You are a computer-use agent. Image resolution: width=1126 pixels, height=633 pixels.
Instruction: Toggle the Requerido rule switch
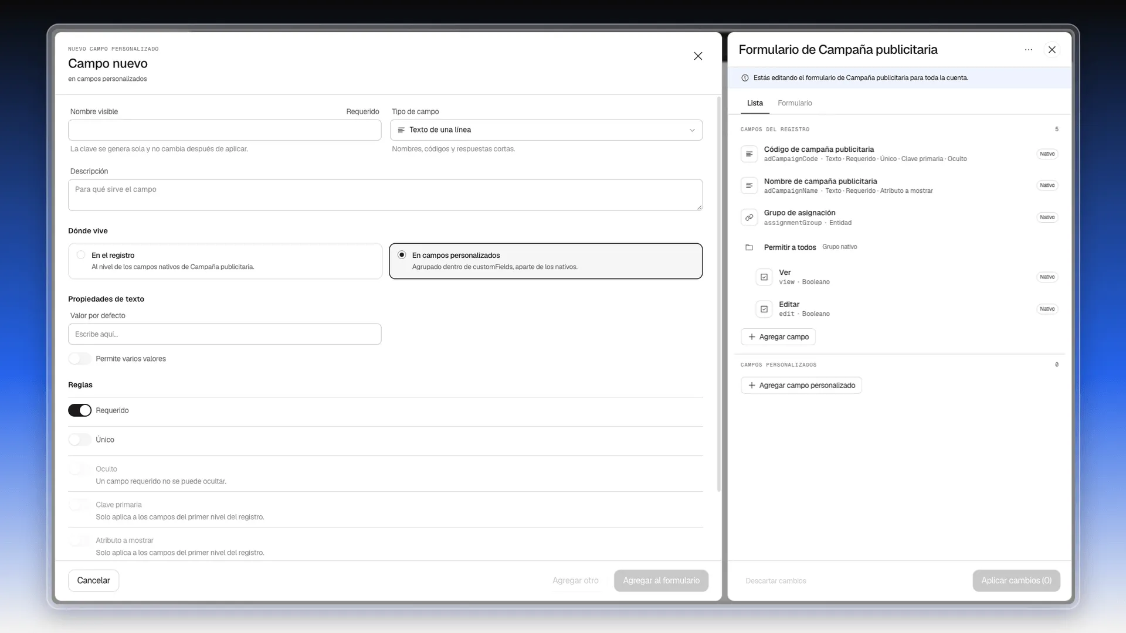pyautogui.click(x=80, y=410)
